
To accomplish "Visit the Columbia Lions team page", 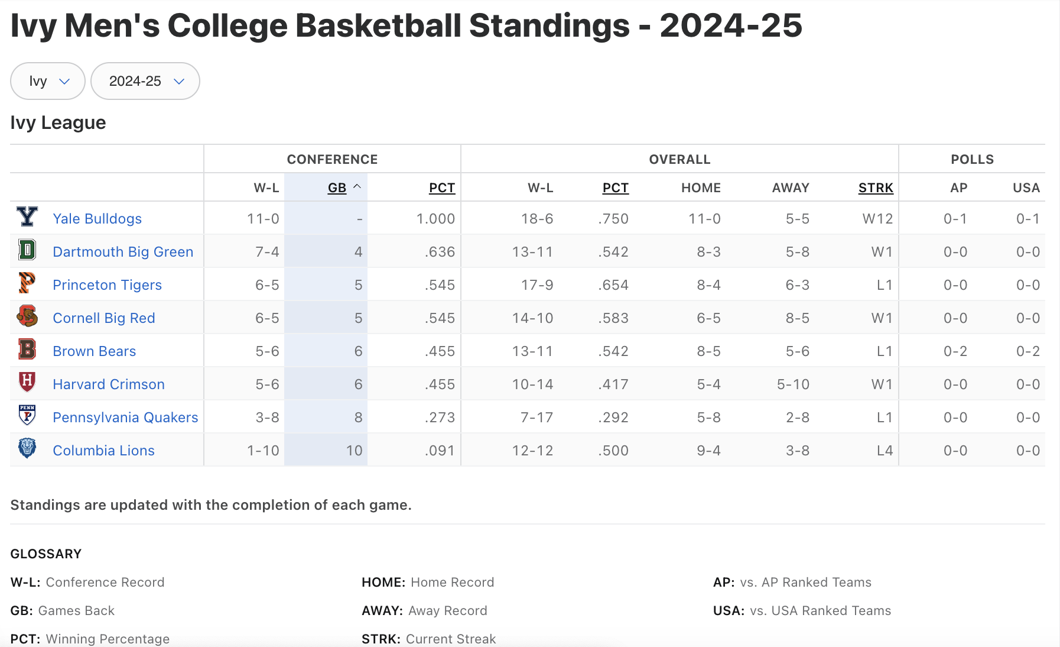I will pos(103,451).
